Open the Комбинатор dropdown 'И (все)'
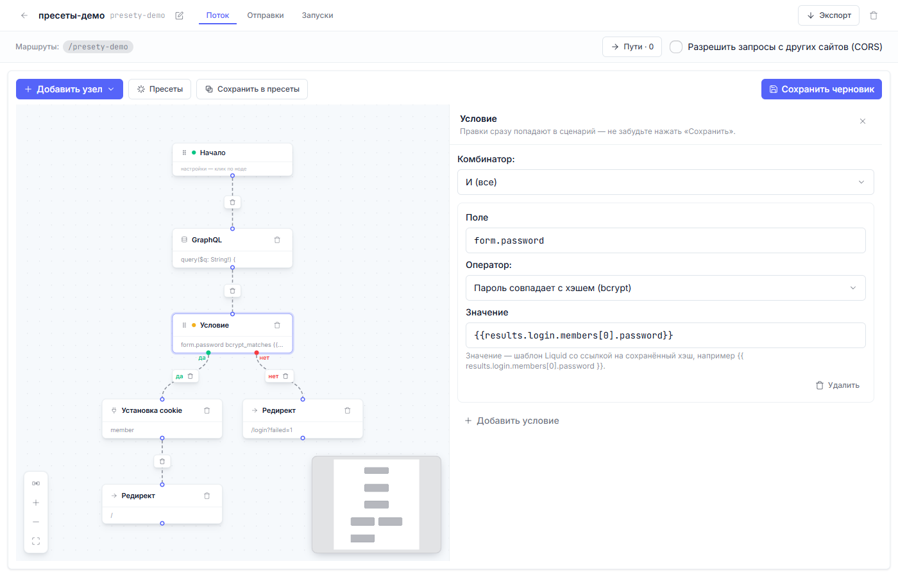Viewport: 898px width, 577px height. (x=665, y=182)
